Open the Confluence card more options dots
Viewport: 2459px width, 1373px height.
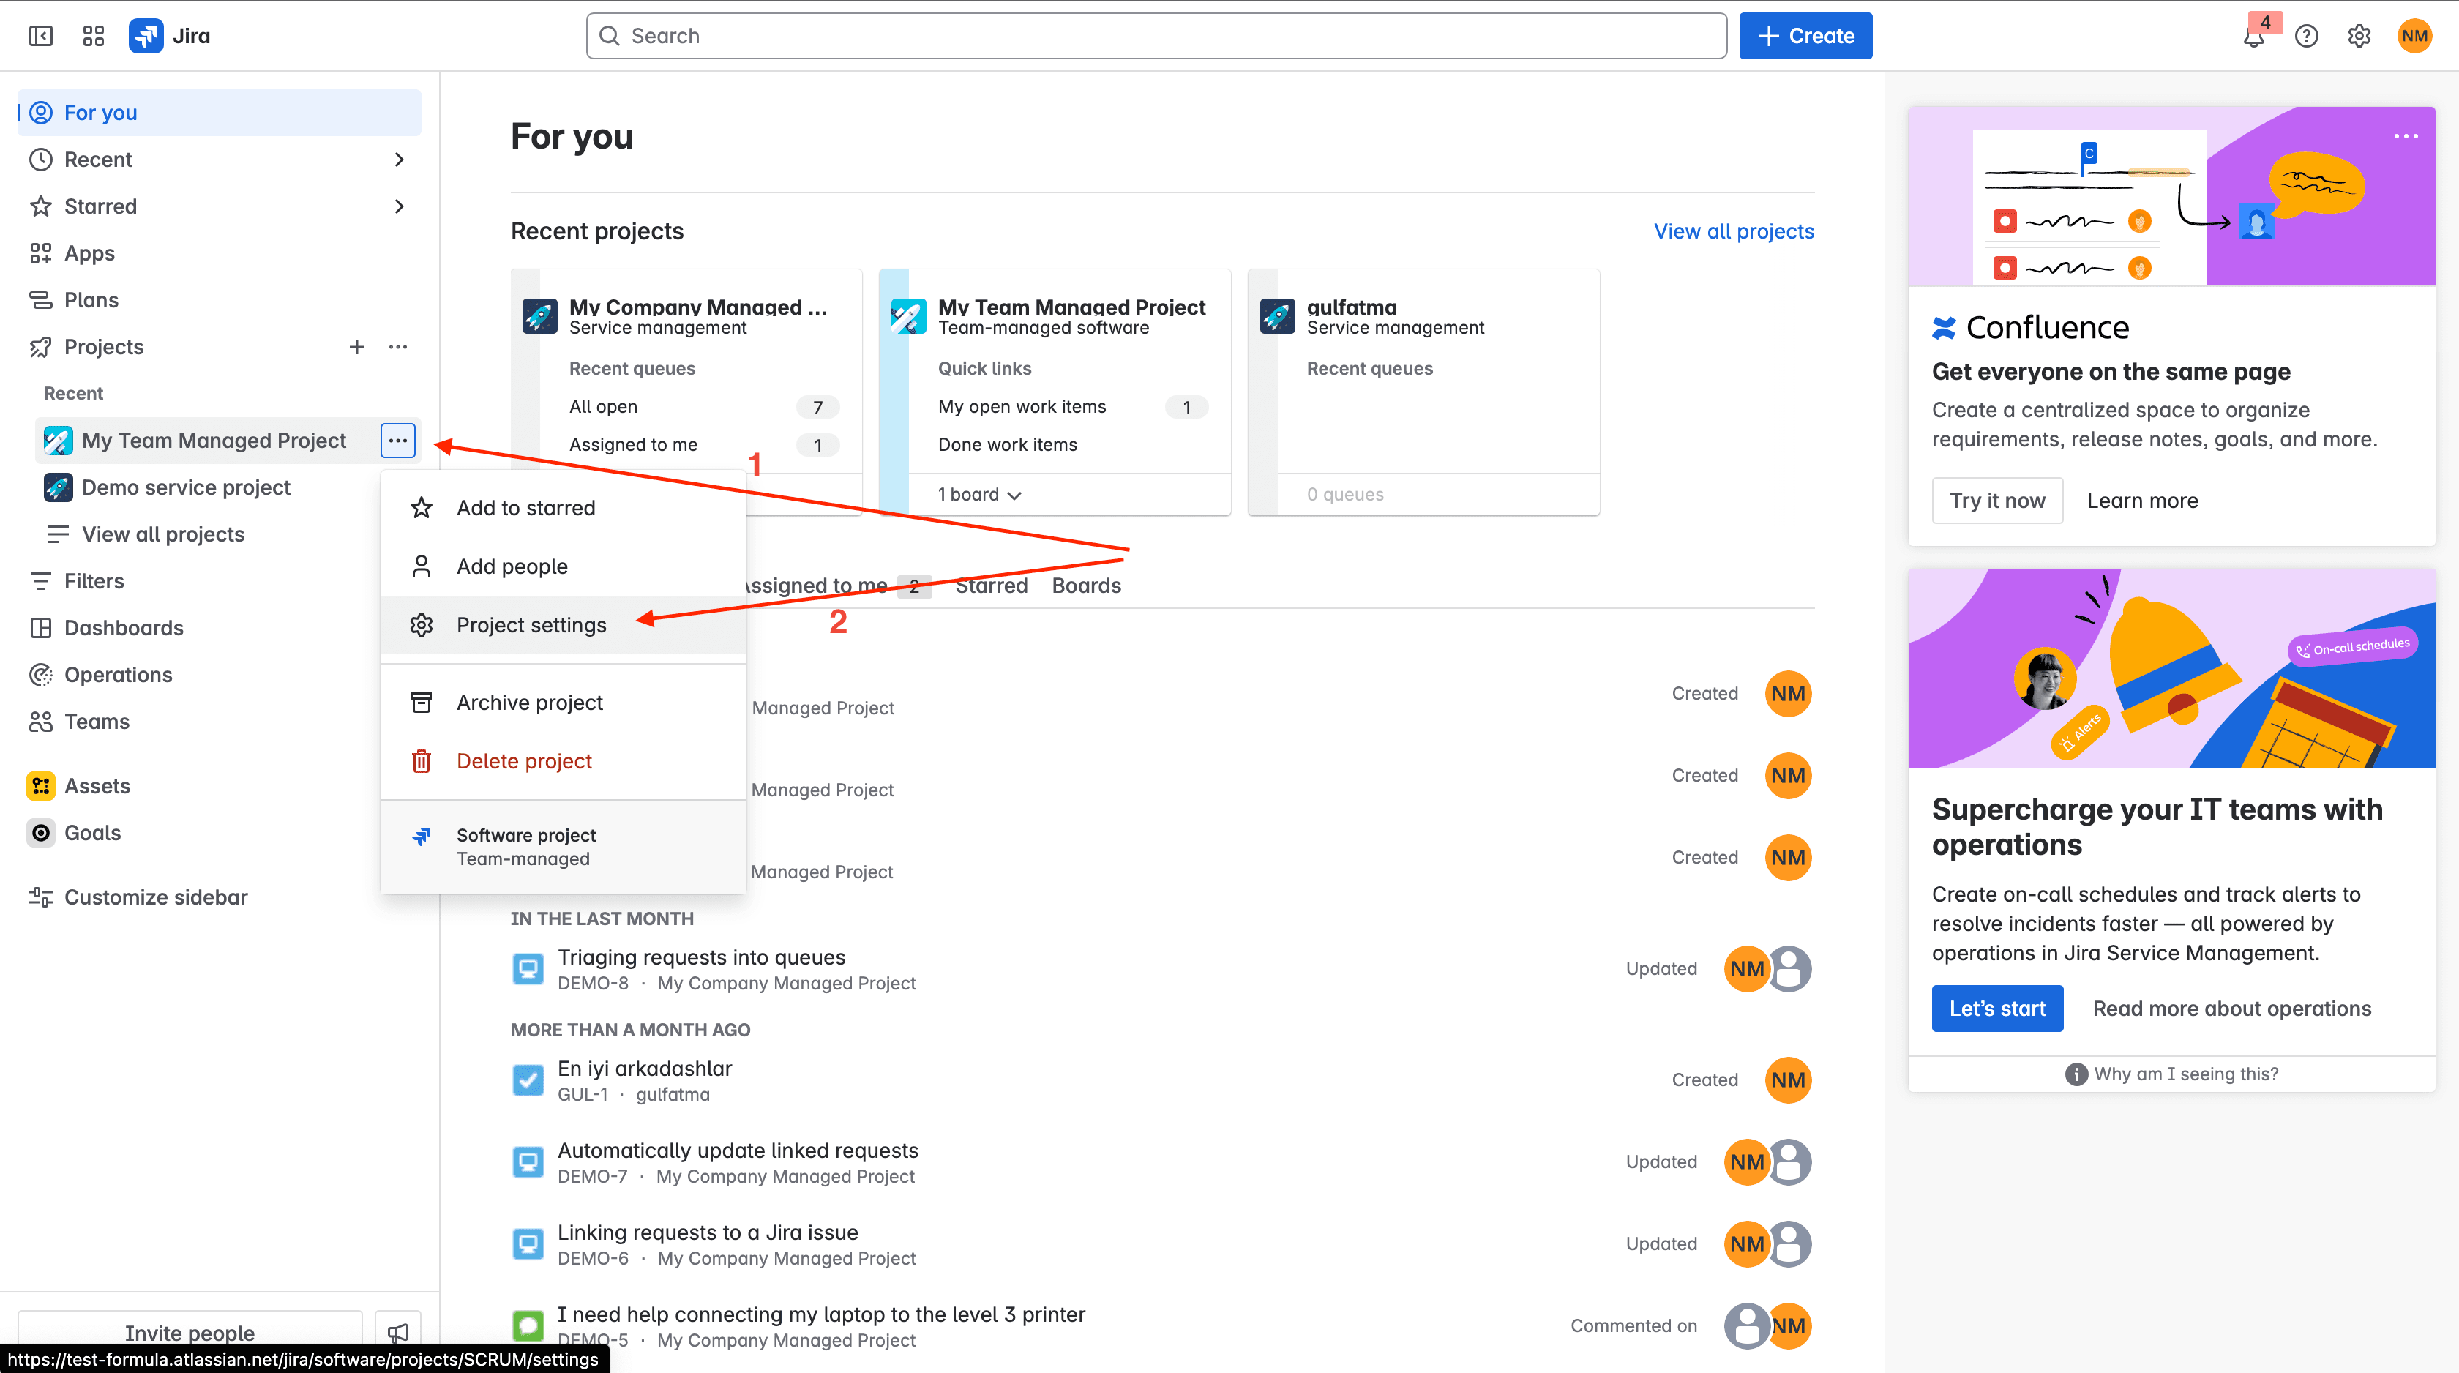point(2406,137)
